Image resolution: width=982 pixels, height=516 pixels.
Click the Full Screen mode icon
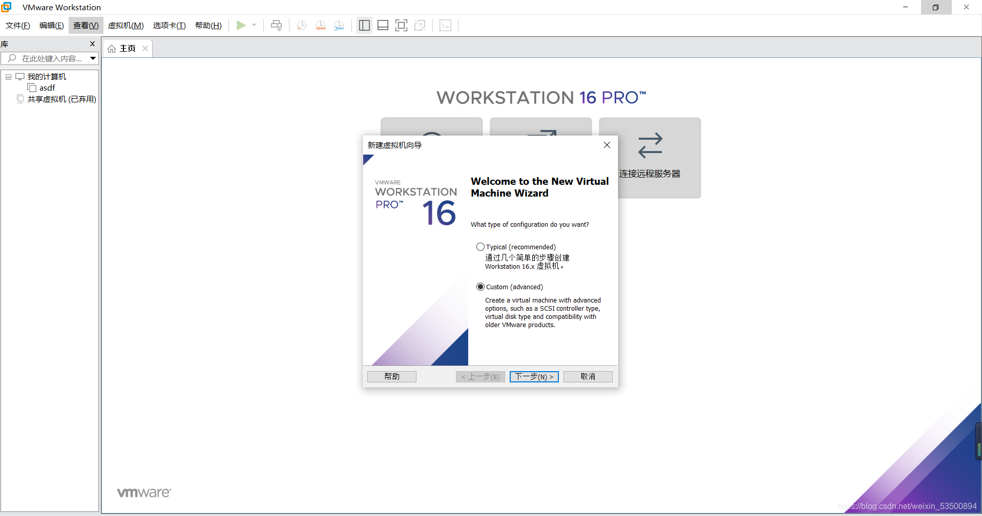(x=401, y=25)
